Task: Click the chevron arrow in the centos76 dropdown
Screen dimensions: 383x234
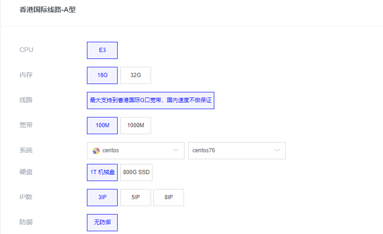Action: coord(277,150)
